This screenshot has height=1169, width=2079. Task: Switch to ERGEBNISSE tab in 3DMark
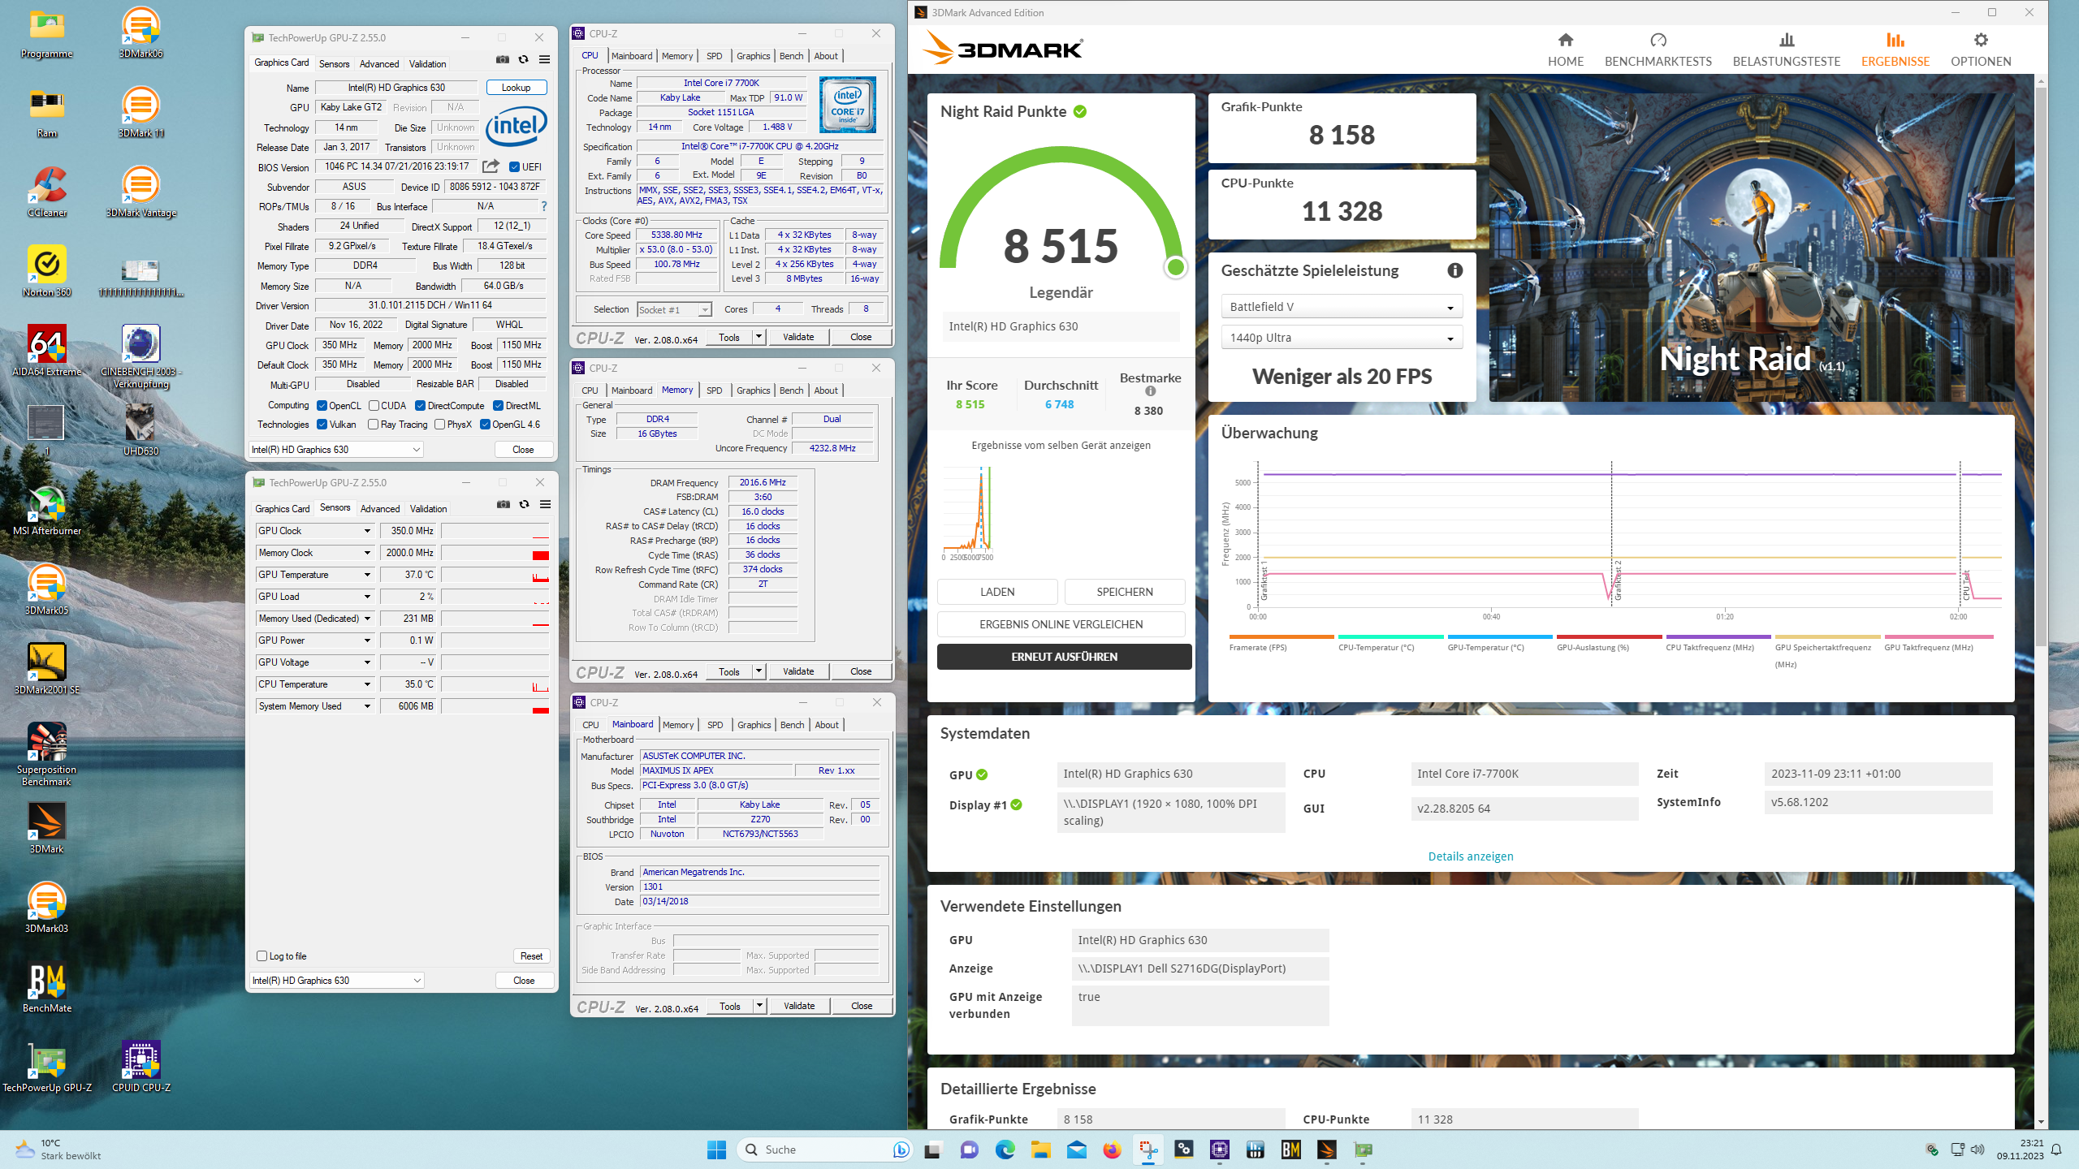(1895, 50)
